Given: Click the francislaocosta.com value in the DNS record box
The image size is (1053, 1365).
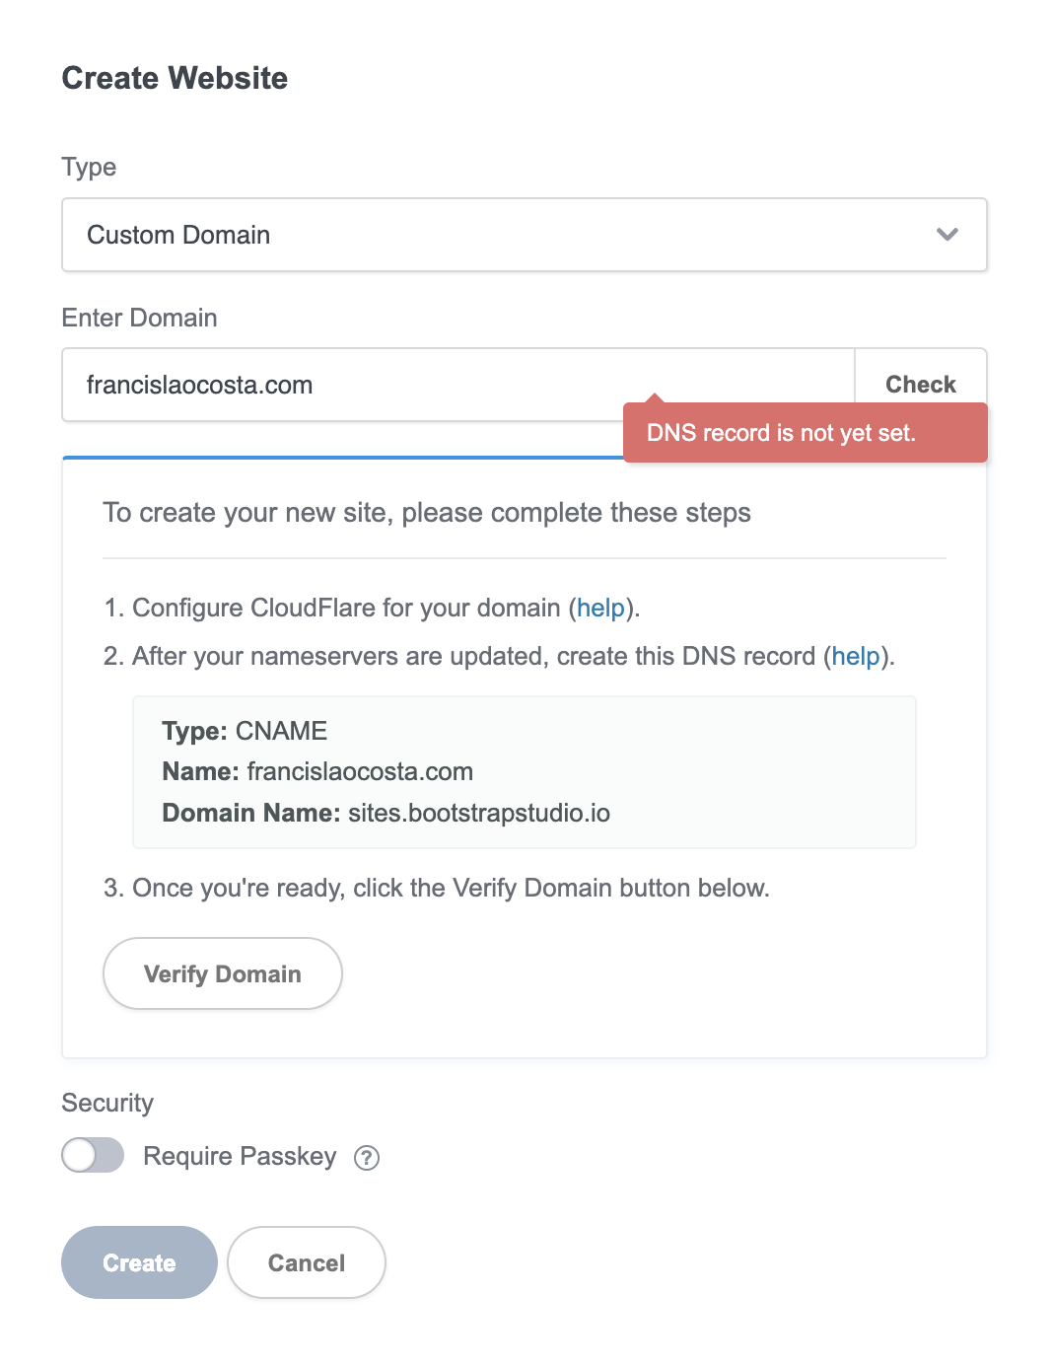Looking at the screenshot, I should tap(360, 771).
